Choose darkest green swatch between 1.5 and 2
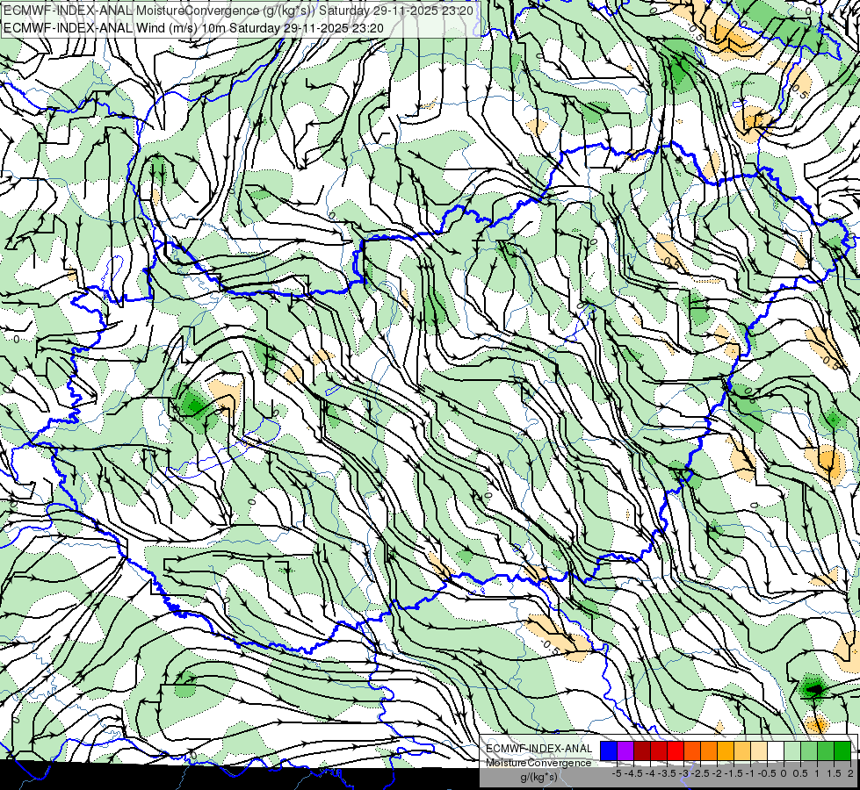Image resolution: width=860 pixels, height=790 pixels. click(x=842, y=750)
